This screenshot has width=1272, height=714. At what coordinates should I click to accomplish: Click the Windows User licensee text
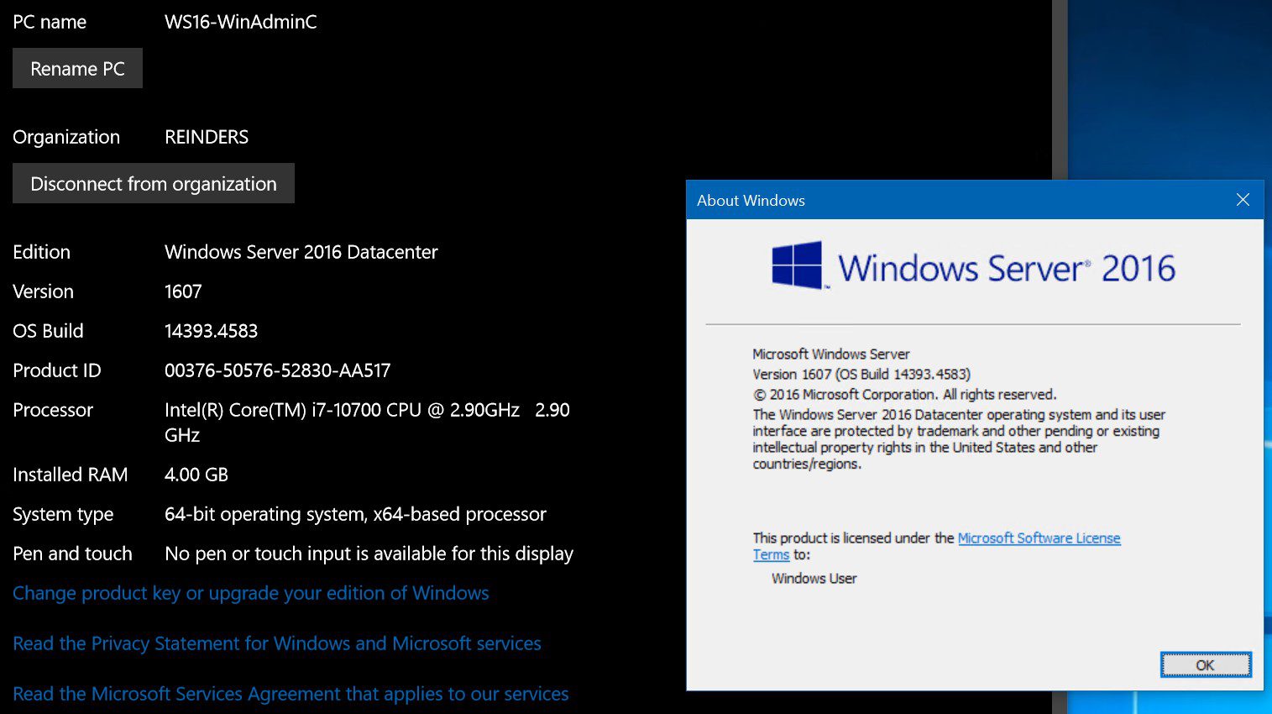pos(814,578)
